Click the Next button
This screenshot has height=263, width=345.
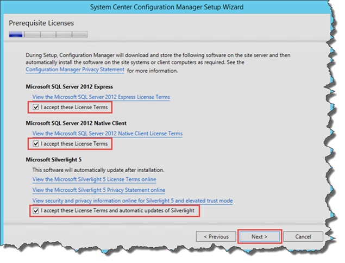click(x=259, y=236)
